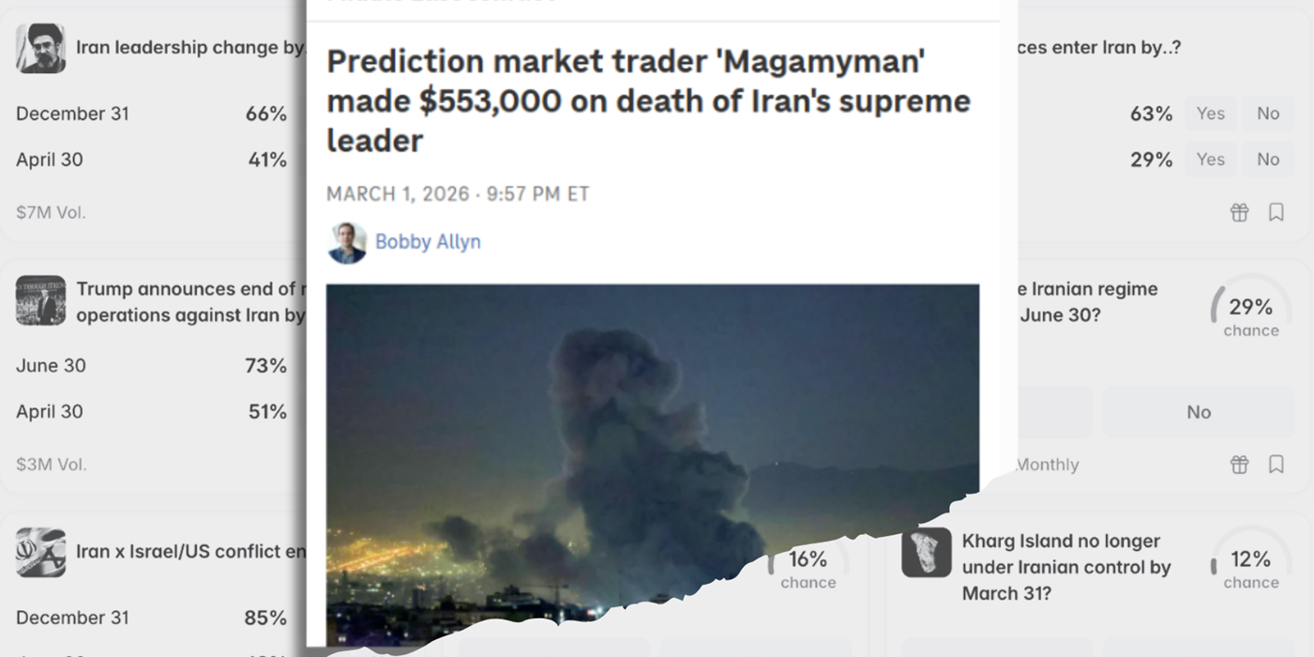Choose No on the 29% outcome row
1314x657 pixels.
point(1268,160)
